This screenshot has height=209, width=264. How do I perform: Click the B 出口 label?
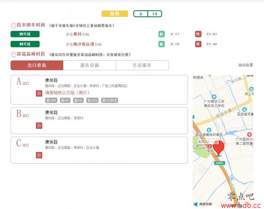(x=23, y=114)
